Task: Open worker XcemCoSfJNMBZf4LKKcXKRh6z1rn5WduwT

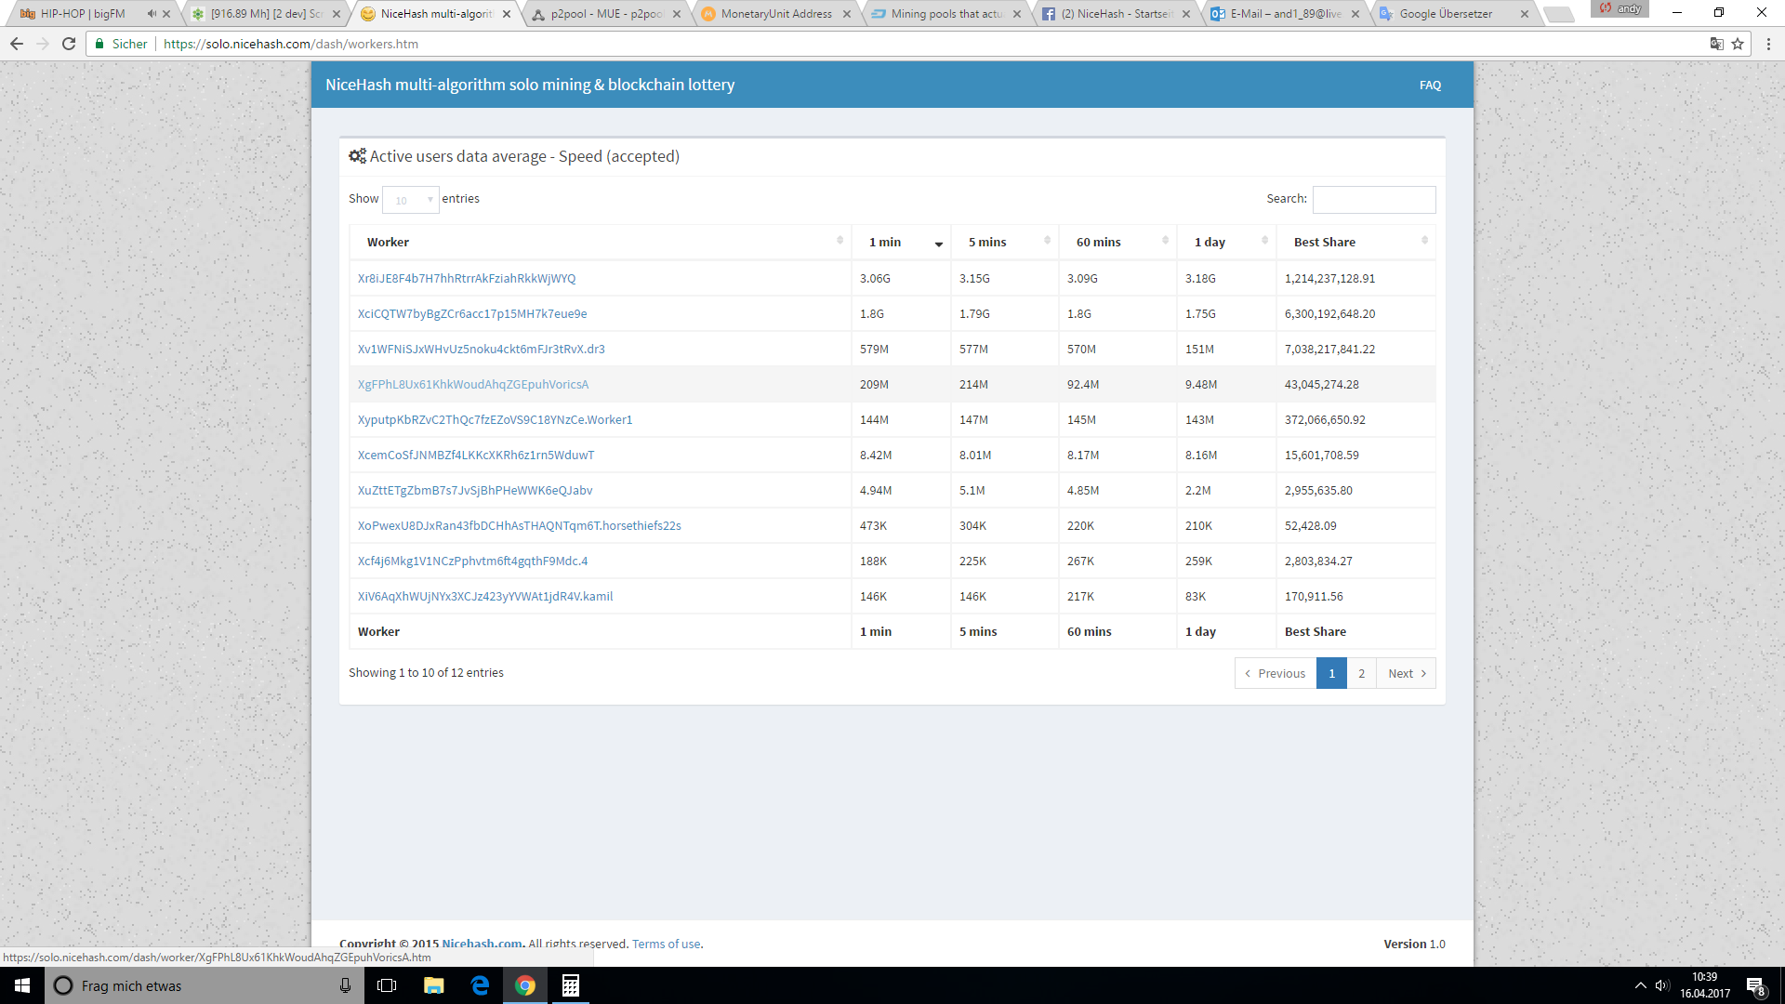Action: coord(476,455)
